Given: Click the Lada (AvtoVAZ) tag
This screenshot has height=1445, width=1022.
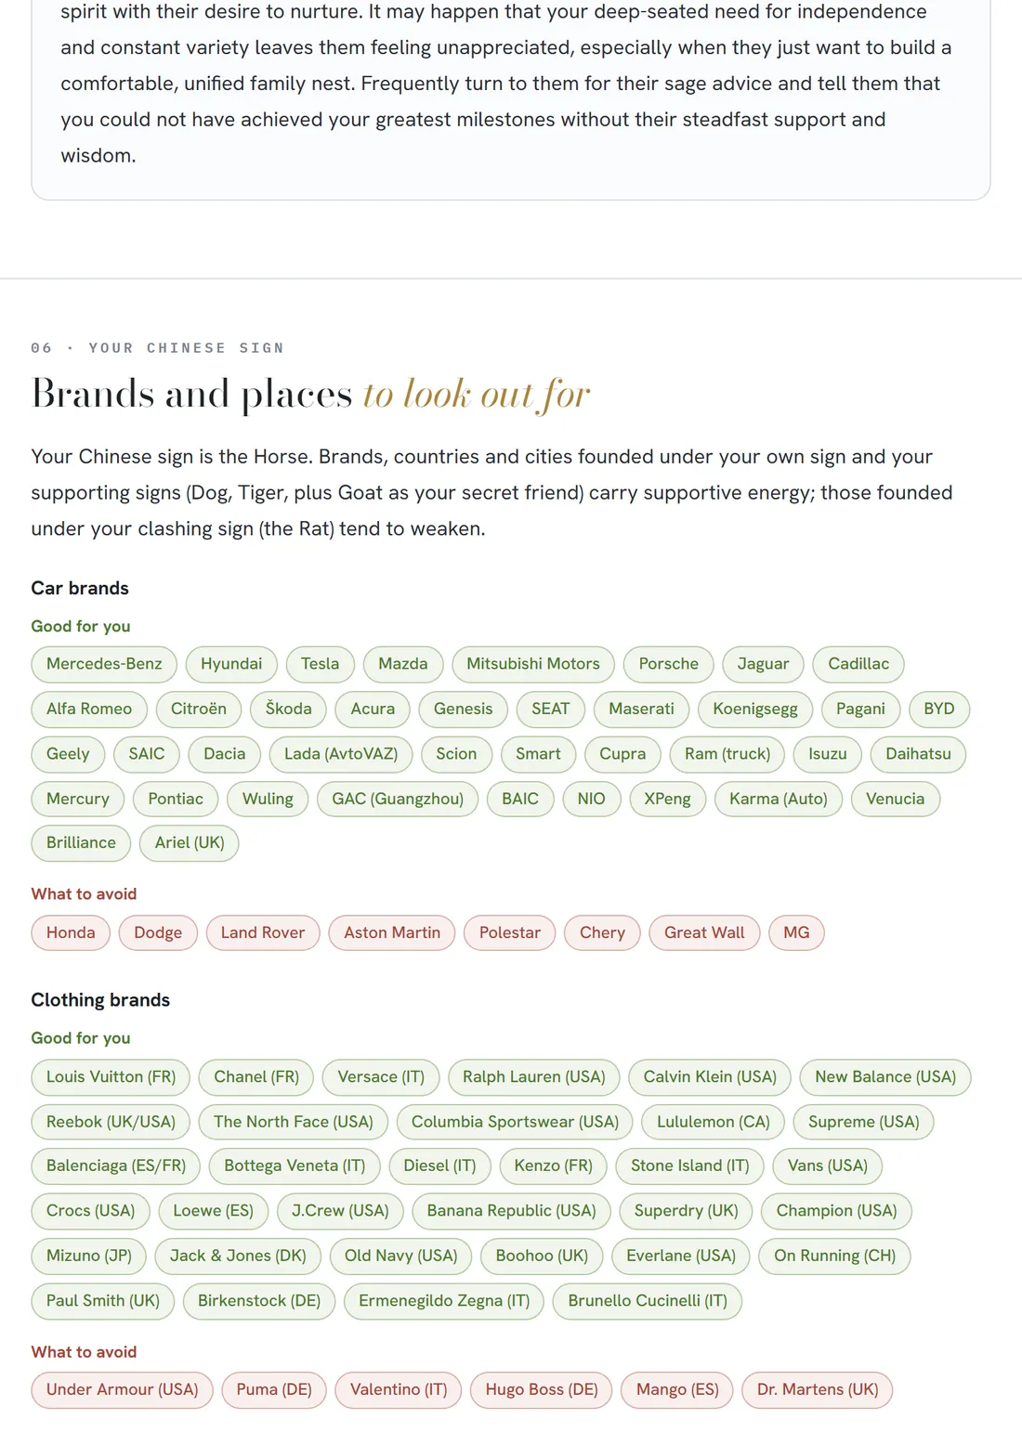Looking at the screenshot, I should (x=341, y=754).
